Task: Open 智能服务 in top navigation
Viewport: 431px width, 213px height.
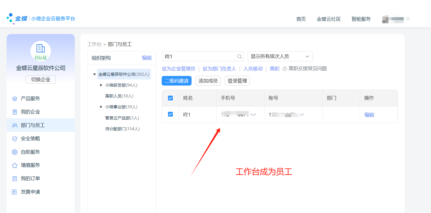Action: tap(361, 19)
